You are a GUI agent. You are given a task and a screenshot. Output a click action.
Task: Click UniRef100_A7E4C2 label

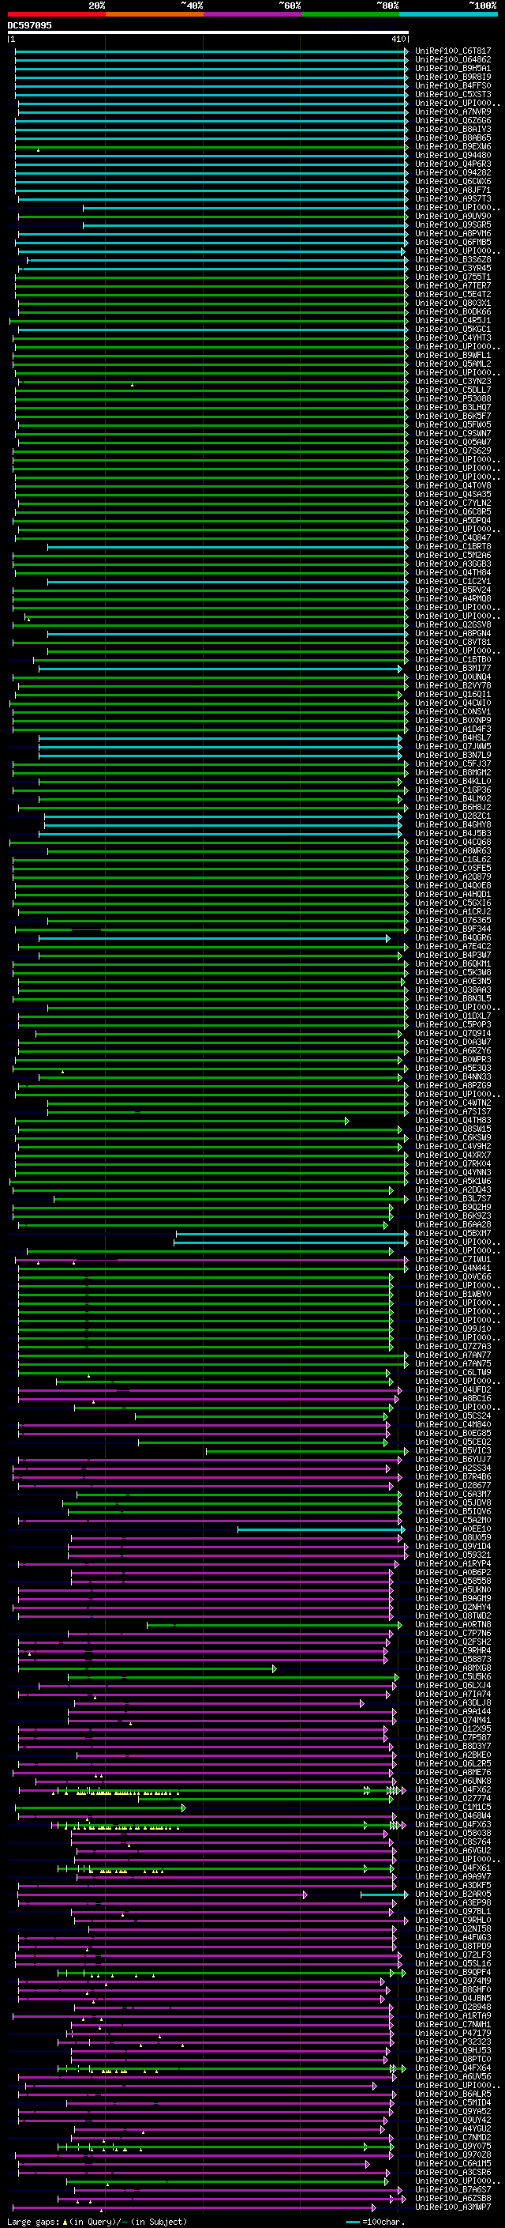point(453,946)
